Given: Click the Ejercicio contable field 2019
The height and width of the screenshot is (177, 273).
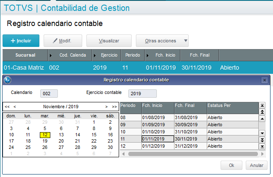Looking at the screenshot, I should click(x=143, y=94).
